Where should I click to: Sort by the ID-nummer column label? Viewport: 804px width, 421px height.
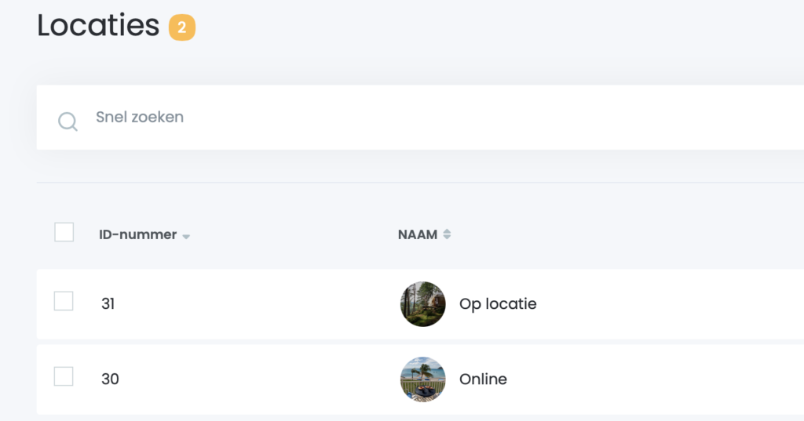tap(137, 234)
